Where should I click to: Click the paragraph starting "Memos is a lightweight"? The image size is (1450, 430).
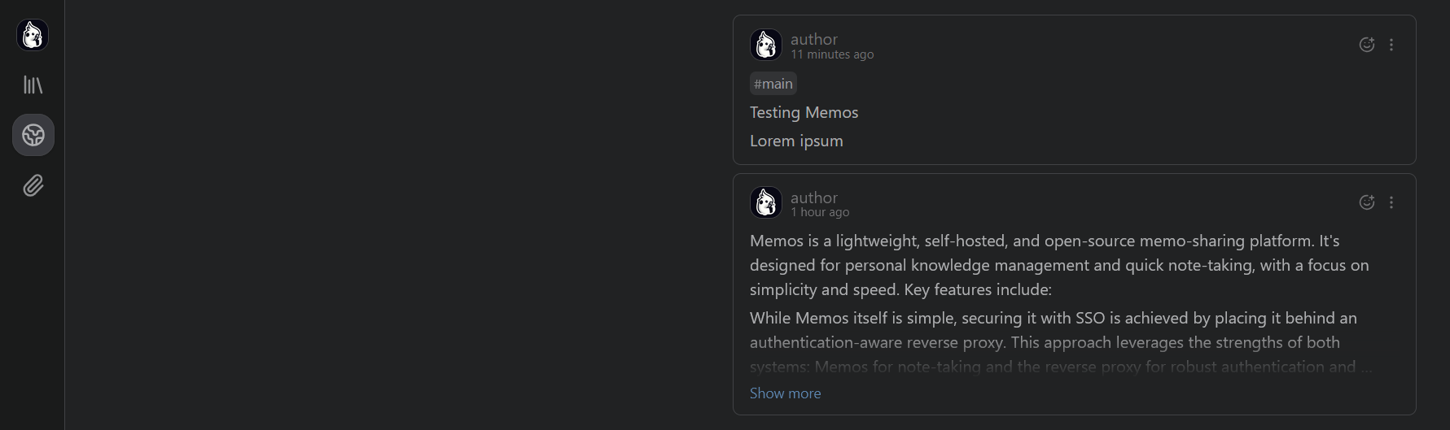(1058, 265)
